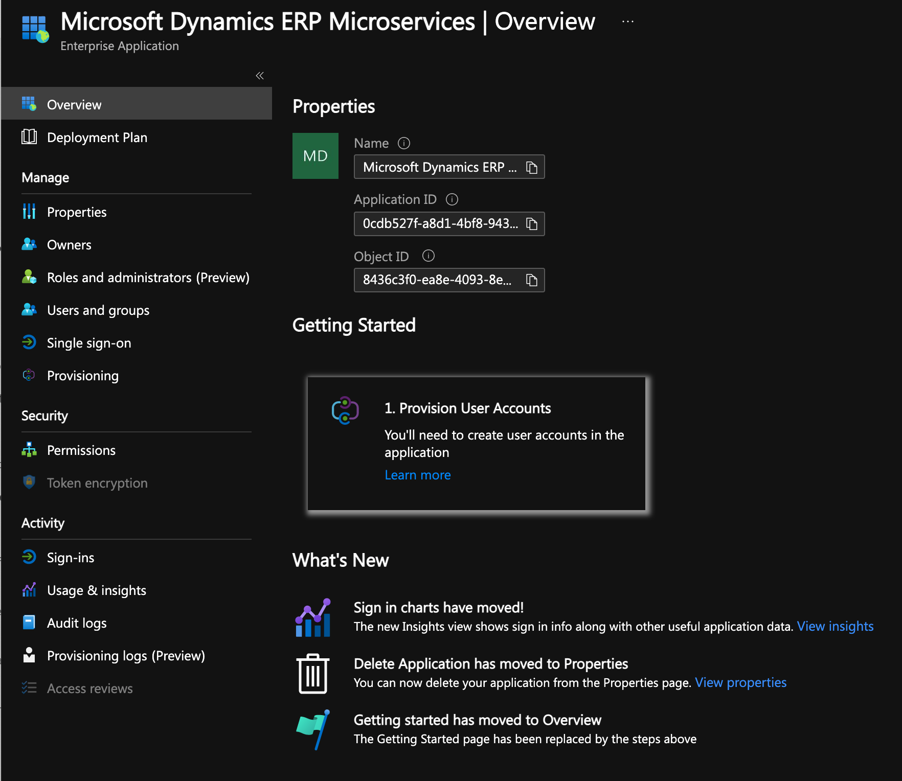Screen dimensions: 902x781
Task: Click the Enterprise Application grid icon in the header
Action: (x=35, y=29)
